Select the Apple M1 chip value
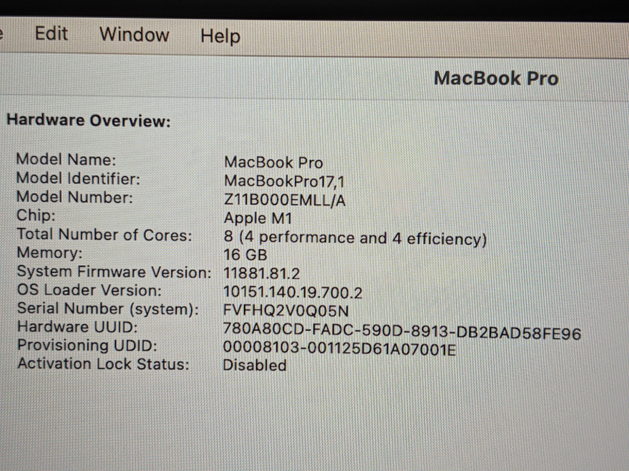This screenshot has width=629, height=471. [258, 218]
